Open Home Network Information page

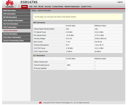click(16, 20)
